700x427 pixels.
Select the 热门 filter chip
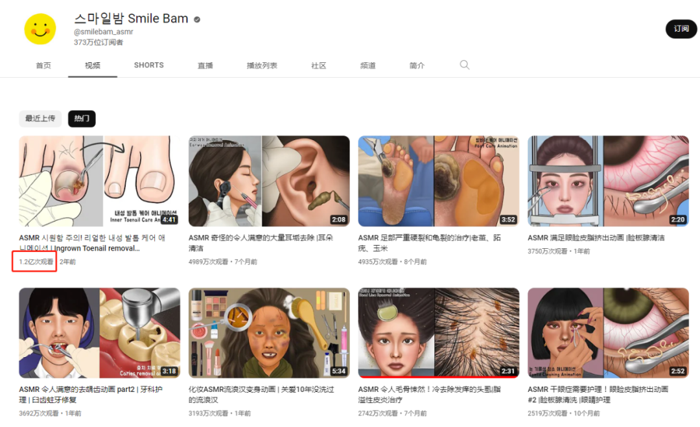tap(82, 118)
